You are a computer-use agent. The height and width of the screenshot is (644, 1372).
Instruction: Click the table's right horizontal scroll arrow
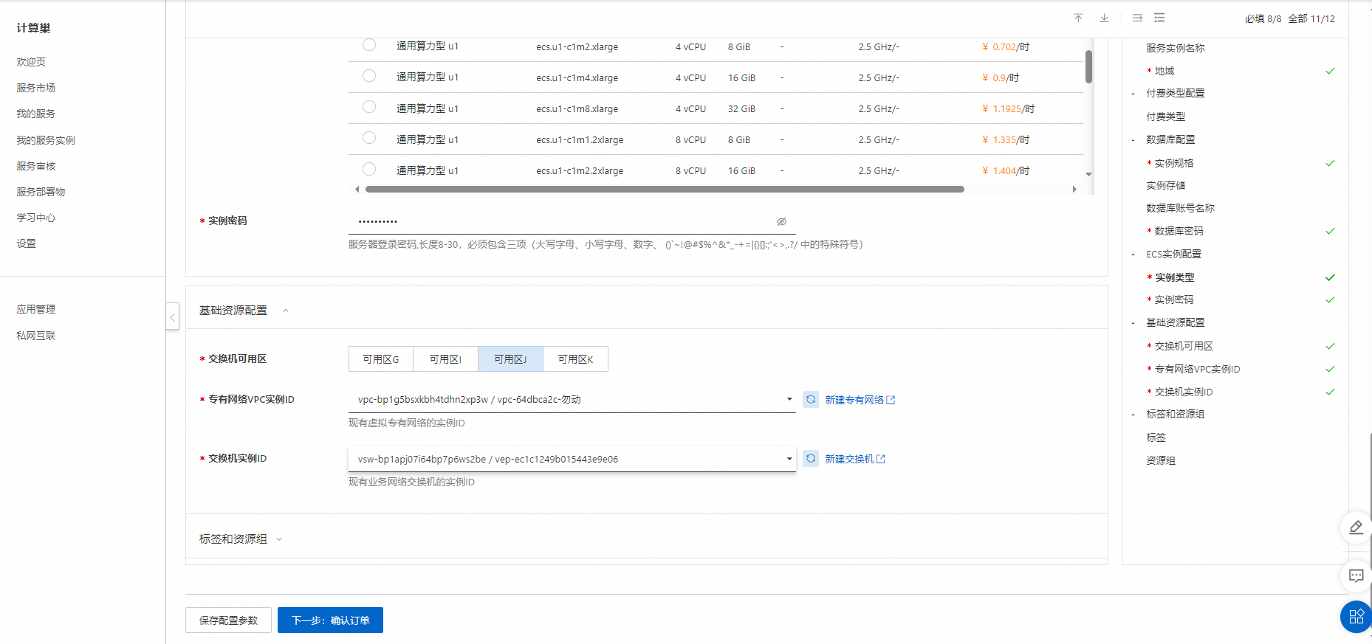tap(1074, 190)
